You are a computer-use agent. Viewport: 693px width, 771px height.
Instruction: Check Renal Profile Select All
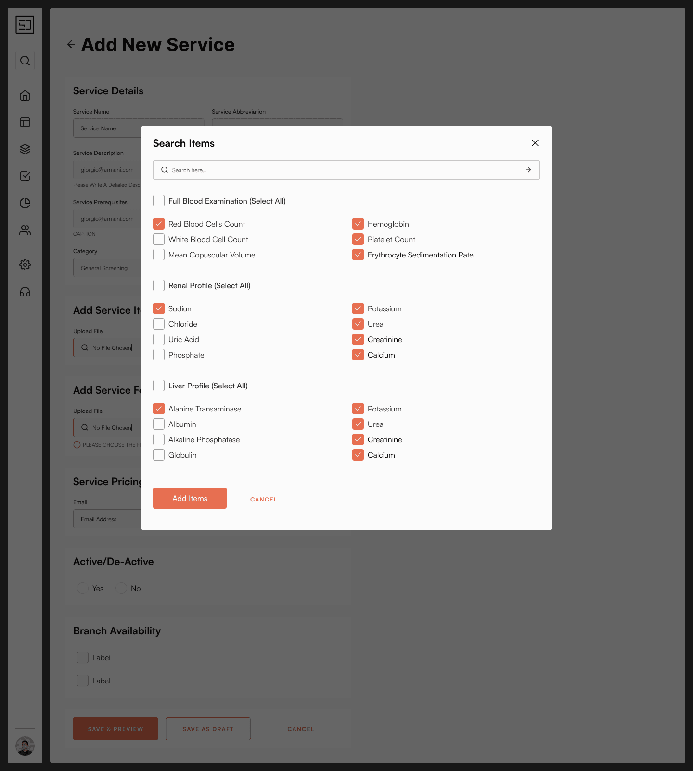[x=159, y=285]
